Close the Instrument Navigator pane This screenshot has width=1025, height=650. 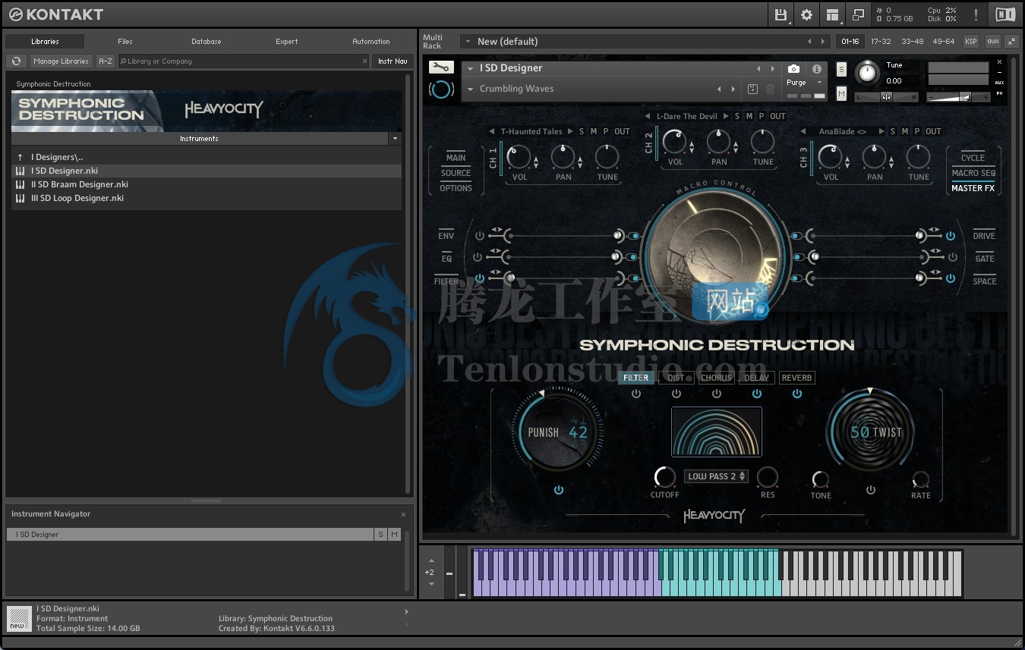click(403, 514)
